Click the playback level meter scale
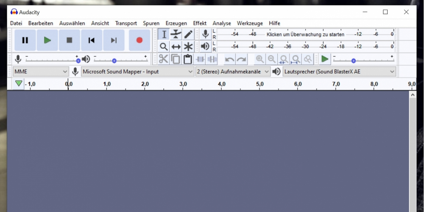This screenshot has height=212, width=424. tap(306, 46)
